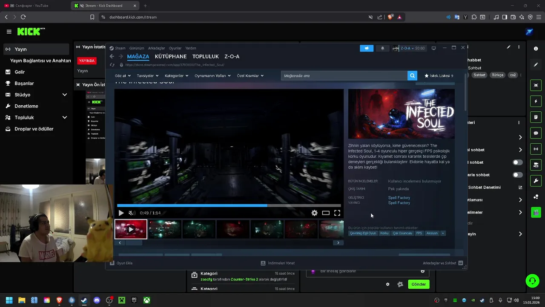This screenshot has width=545, height=307.
Task: Edit stream info with the pencil by chat header
Action: point(508,47)
